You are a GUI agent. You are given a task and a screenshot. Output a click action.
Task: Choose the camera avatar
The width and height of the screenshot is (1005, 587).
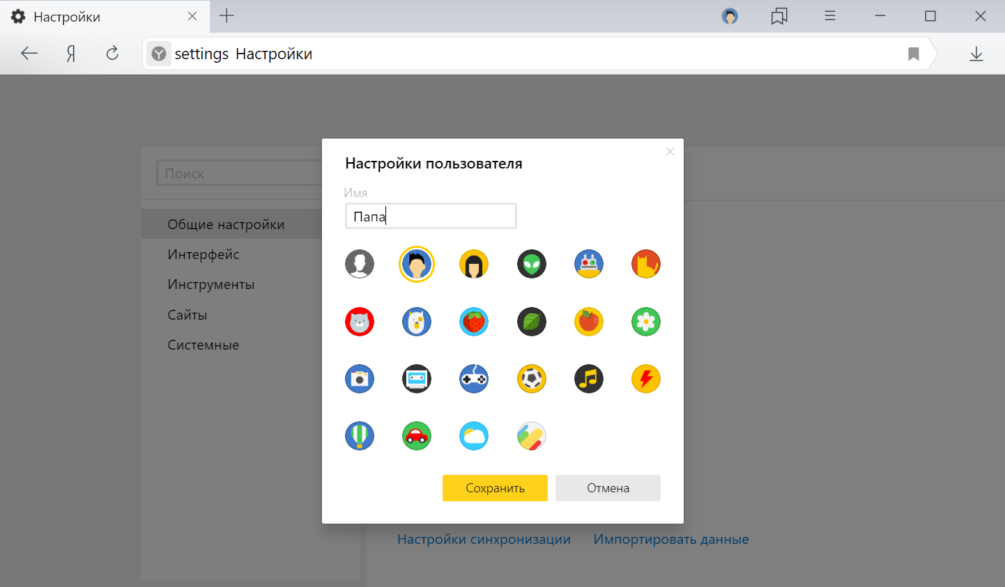click(x=360, y=379)
